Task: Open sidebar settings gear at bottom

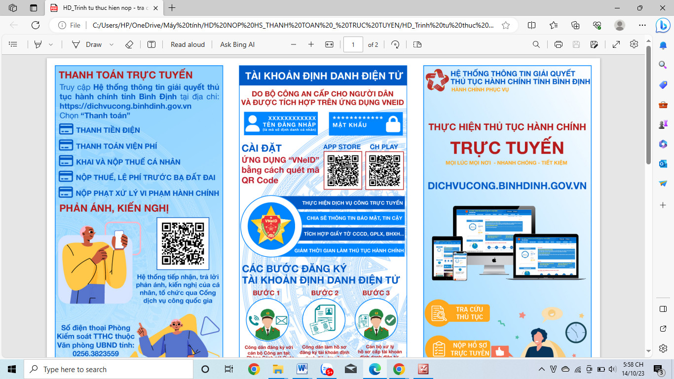Action: (x=663, y=348)
